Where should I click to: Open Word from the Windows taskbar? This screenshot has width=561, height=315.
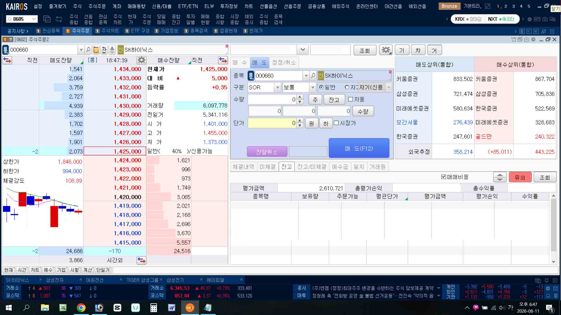(x=172, y=308)
